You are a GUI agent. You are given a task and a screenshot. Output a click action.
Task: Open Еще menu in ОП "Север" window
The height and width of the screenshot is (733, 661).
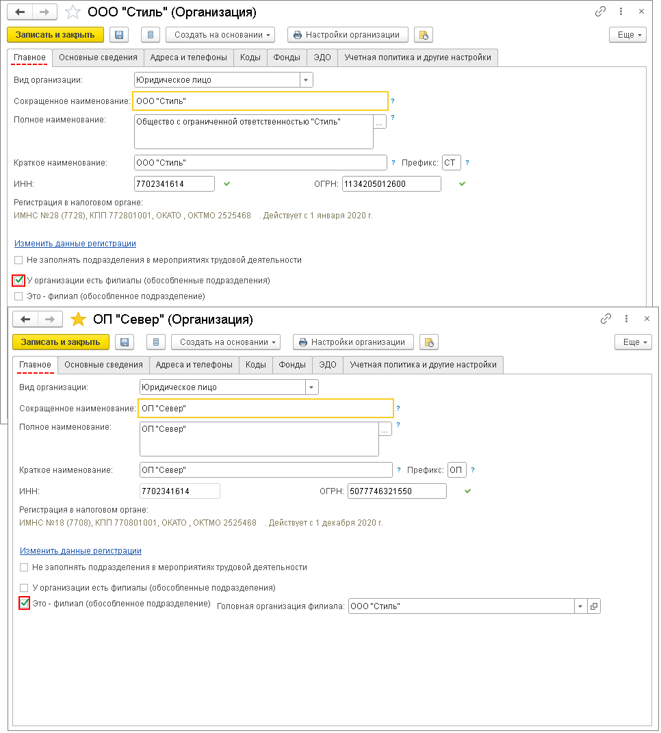point(634,342)
